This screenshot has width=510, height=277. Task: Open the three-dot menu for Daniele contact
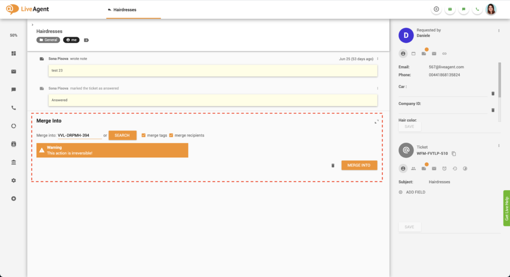(x=499, y=31)
